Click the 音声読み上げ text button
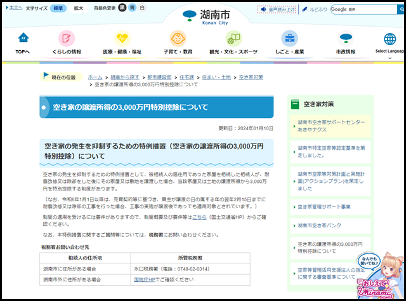 click(282, 10)
